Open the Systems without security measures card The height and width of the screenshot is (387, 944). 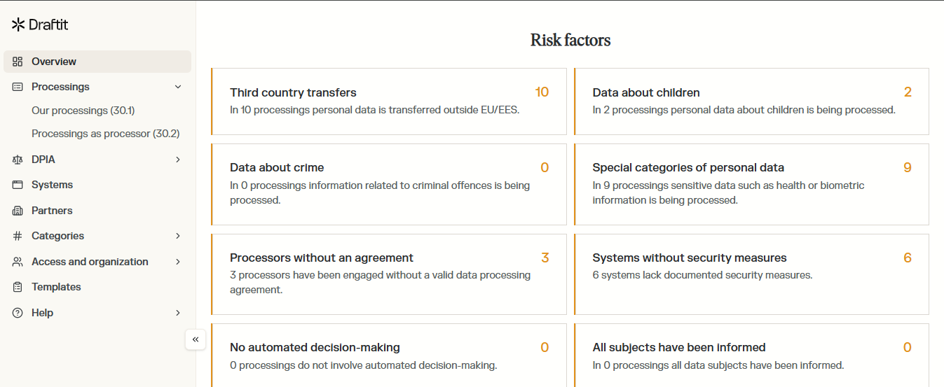(751, 274)
